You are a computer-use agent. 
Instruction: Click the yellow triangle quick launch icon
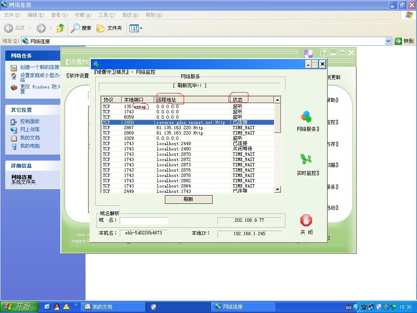pos(66,307)
